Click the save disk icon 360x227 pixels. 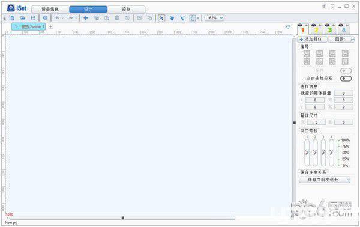33,18
